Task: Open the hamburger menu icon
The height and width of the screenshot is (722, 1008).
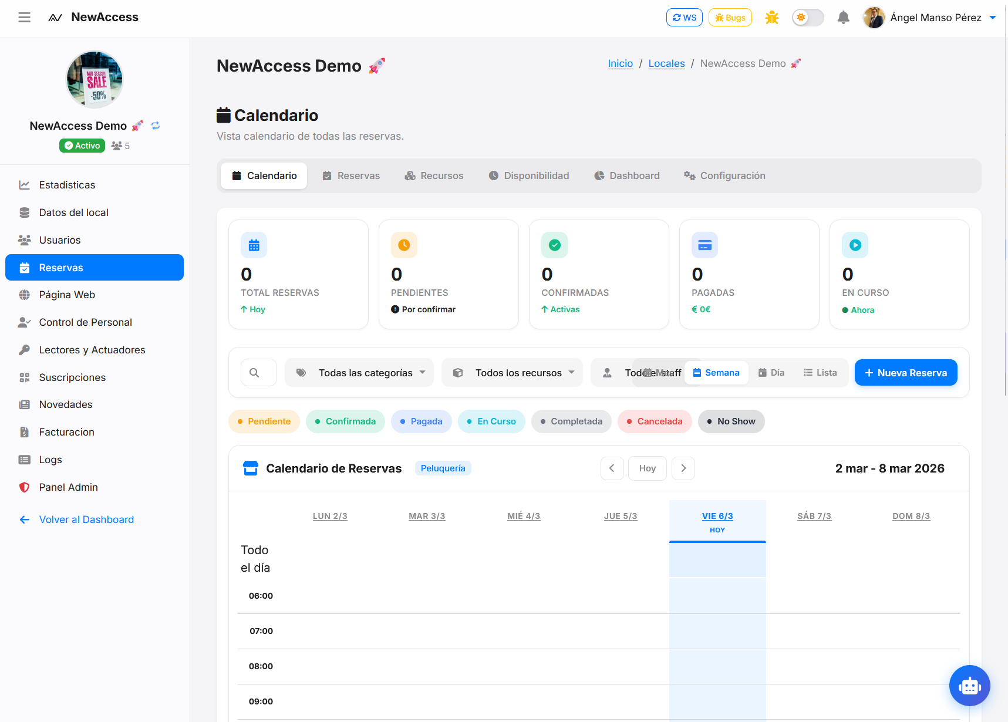Action: pos(24,18)
